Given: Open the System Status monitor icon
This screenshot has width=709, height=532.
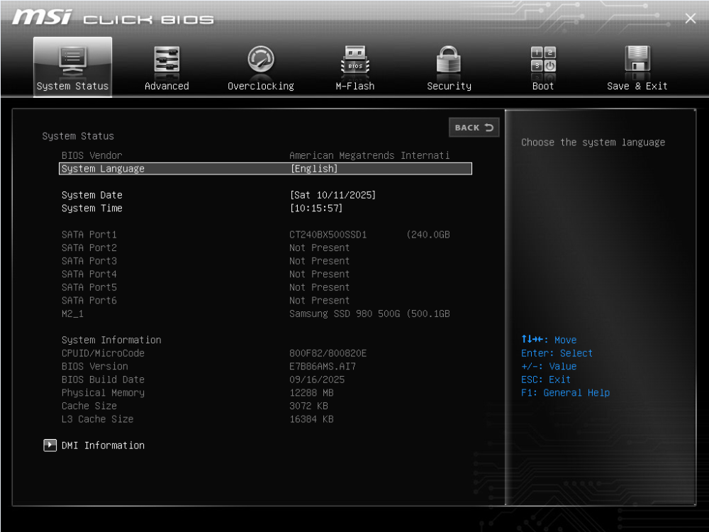Looking at the screenshot, I should [x=72, y=60].
